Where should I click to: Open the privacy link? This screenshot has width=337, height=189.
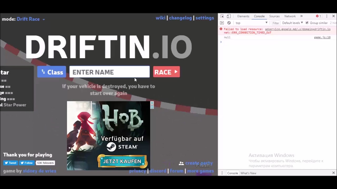[x=137, y=171]
